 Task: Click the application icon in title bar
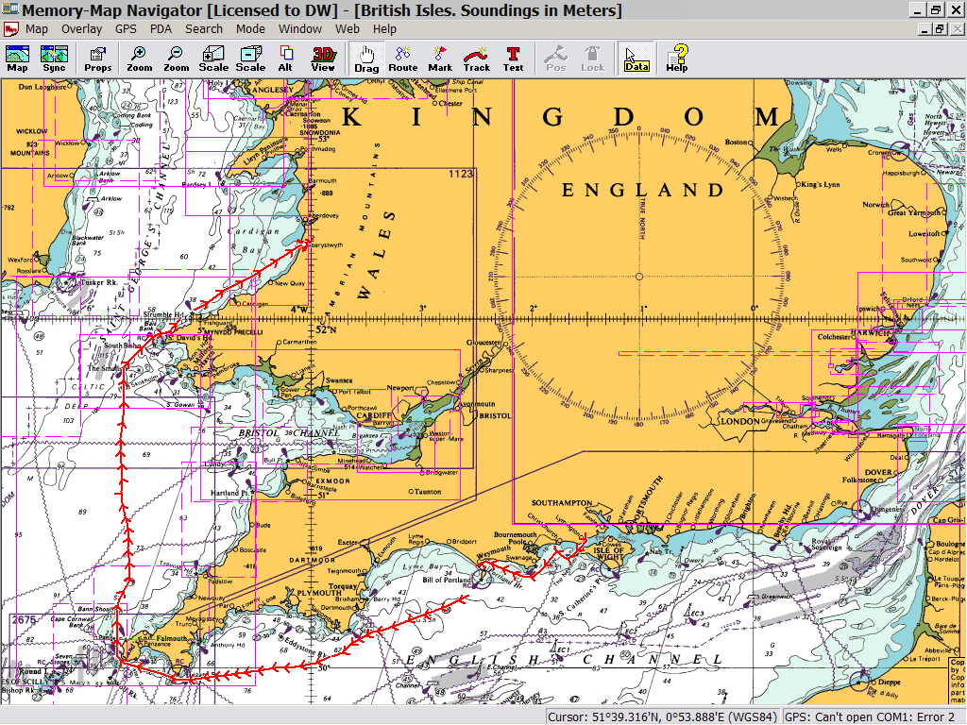pos(9,9)
